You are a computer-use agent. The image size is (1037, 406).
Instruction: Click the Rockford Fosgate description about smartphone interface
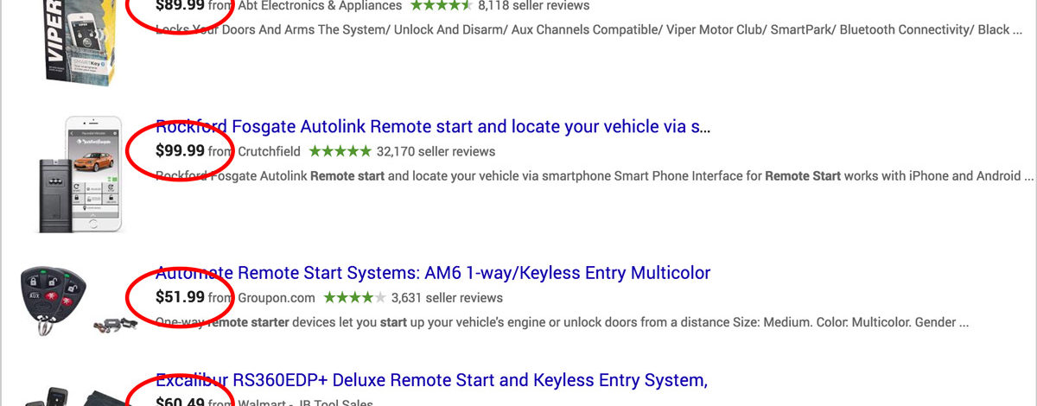click(x=595, y=176)
